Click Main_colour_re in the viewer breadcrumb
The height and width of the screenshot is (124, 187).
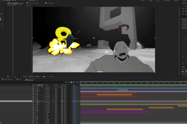(12, 5)
